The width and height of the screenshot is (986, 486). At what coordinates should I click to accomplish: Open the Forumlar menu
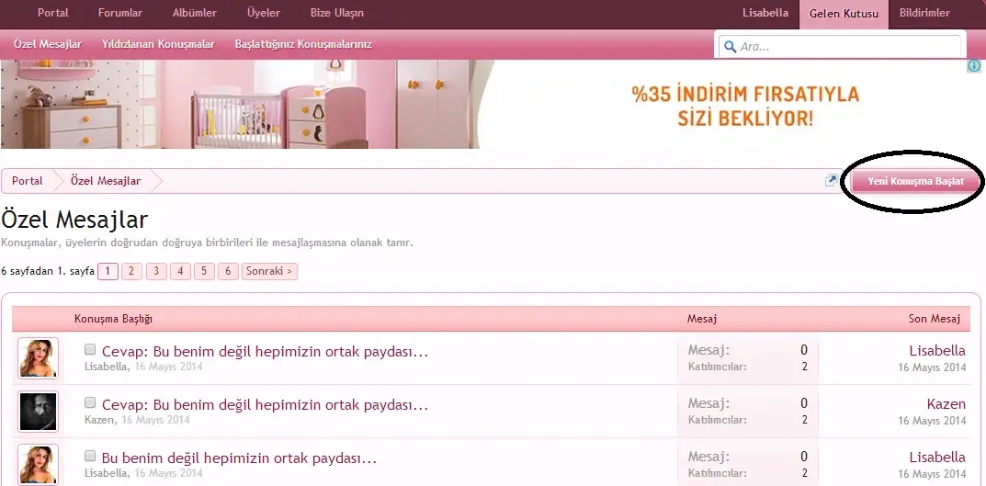pyautogui.click(x=120, y=13)
